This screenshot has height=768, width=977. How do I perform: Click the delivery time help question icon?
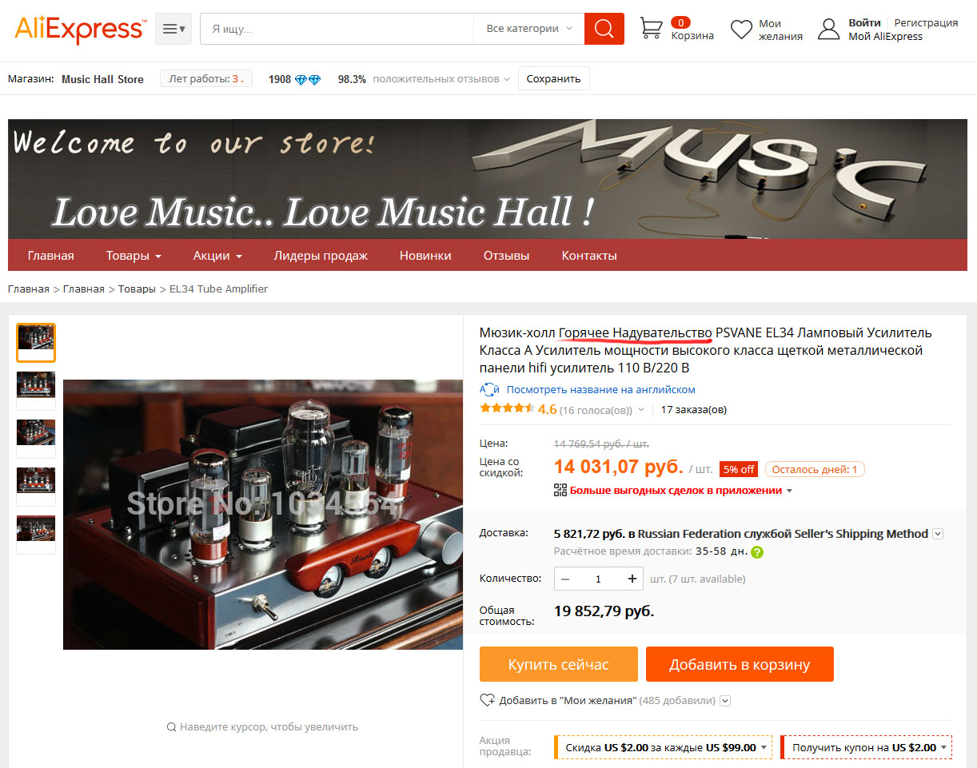(x=757, y=551)
